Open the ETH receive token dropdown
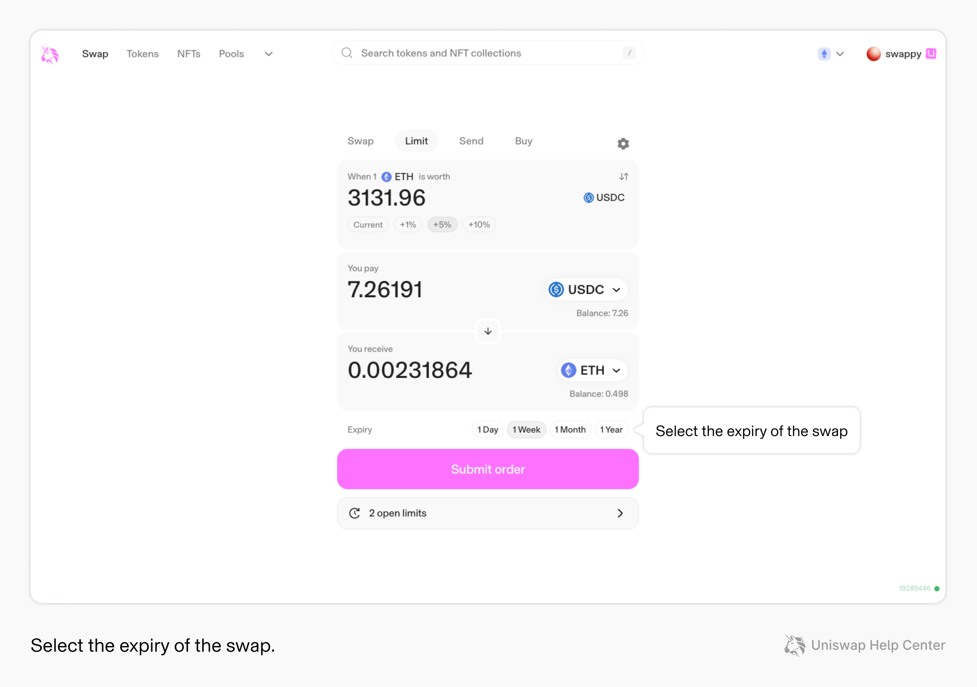 pos(592,370)
